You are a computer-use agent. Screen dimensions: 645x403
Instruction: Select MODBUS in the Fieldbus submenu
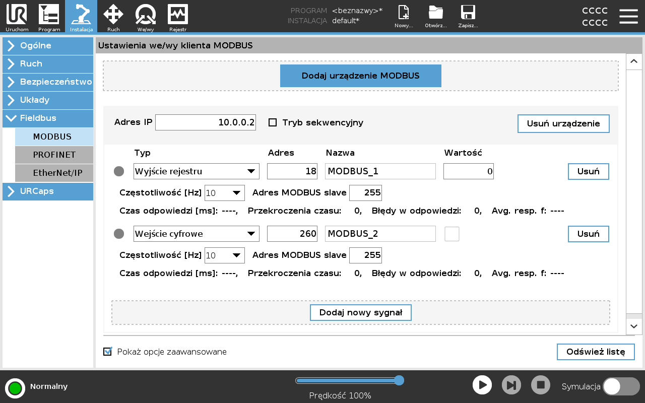click(x=54, y=137)
